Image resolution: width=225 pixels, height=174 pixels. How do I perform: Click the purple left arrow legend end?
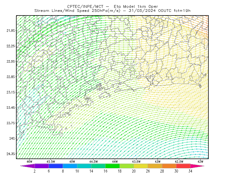coord(28,166)
